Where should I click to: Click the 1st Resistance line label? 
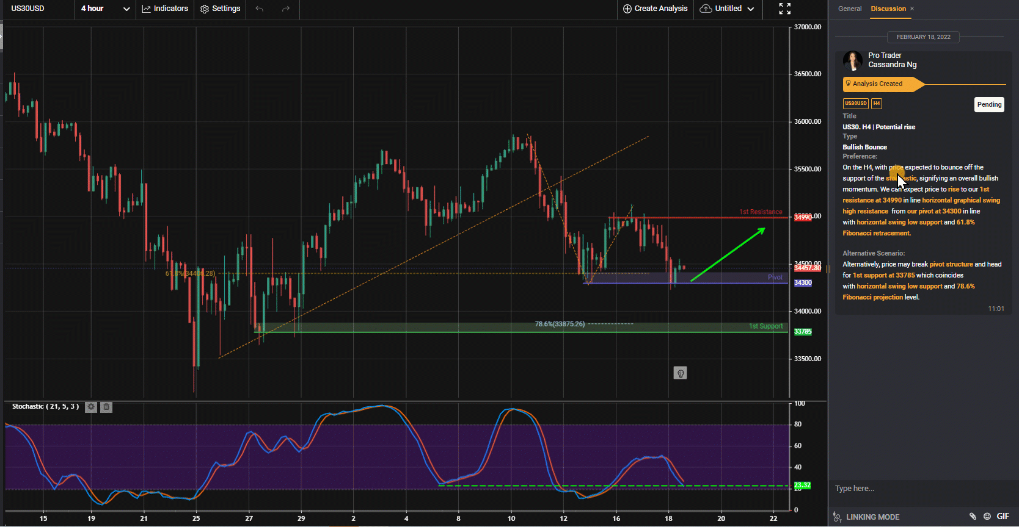761,212
